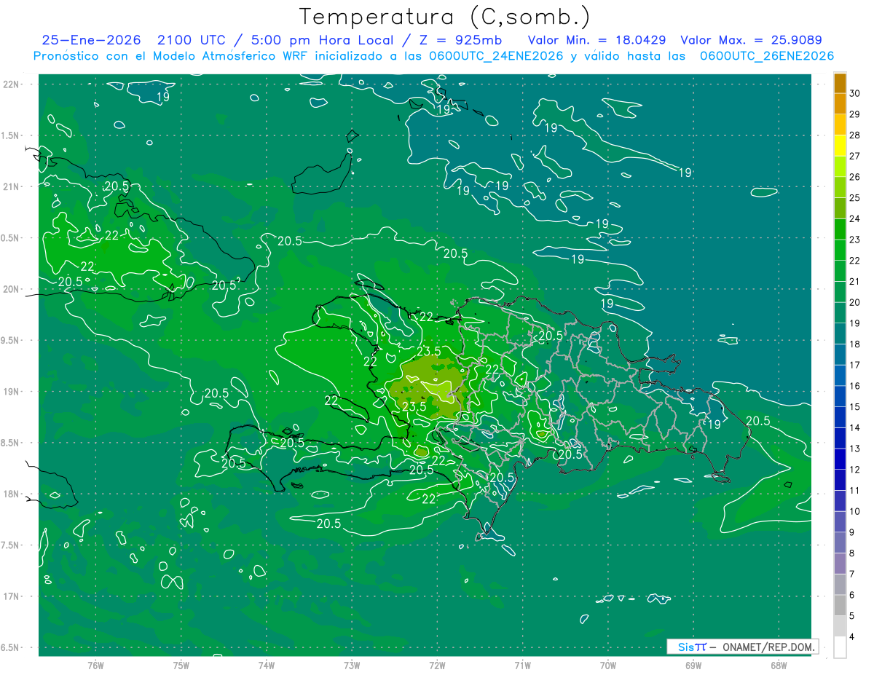874x675 pixels.
Task: Click the "9.5N" latitude axis label
Action: click(x=10, y=341)
